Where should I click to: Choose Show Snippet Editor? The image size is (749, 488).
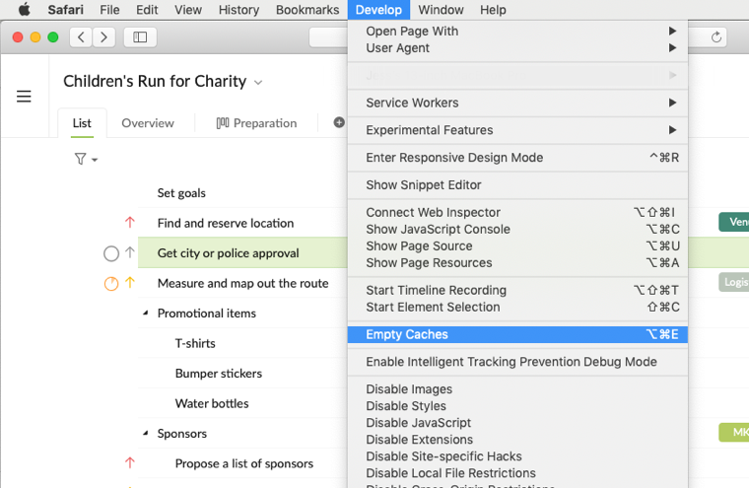pyautogui.click(x=517, y=185)
